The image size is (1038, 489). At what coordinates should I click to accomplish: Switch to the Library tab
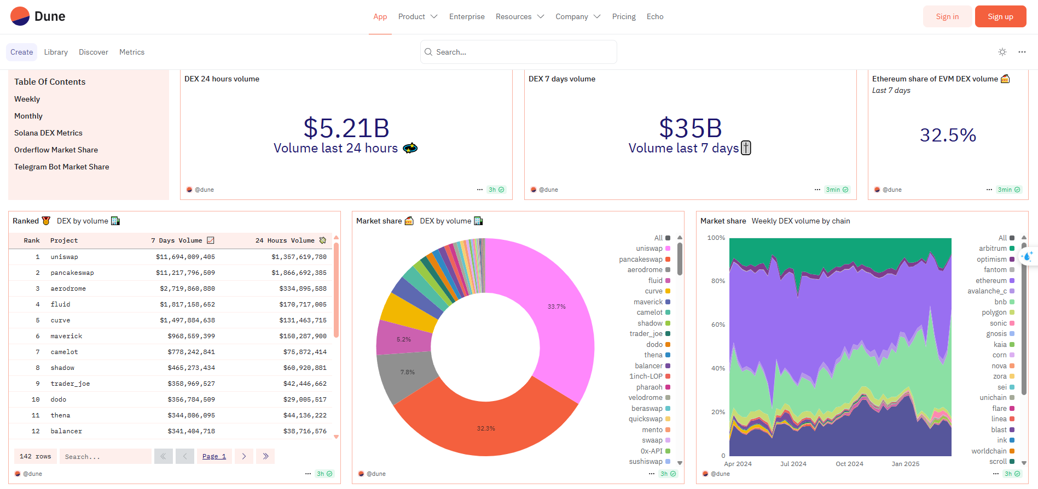(x=56, y=52)
